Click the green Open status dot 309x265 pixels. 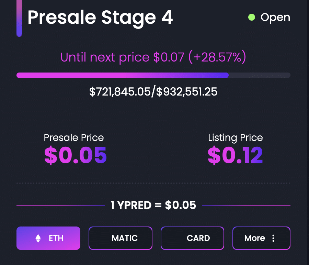(x=252, y=17)
